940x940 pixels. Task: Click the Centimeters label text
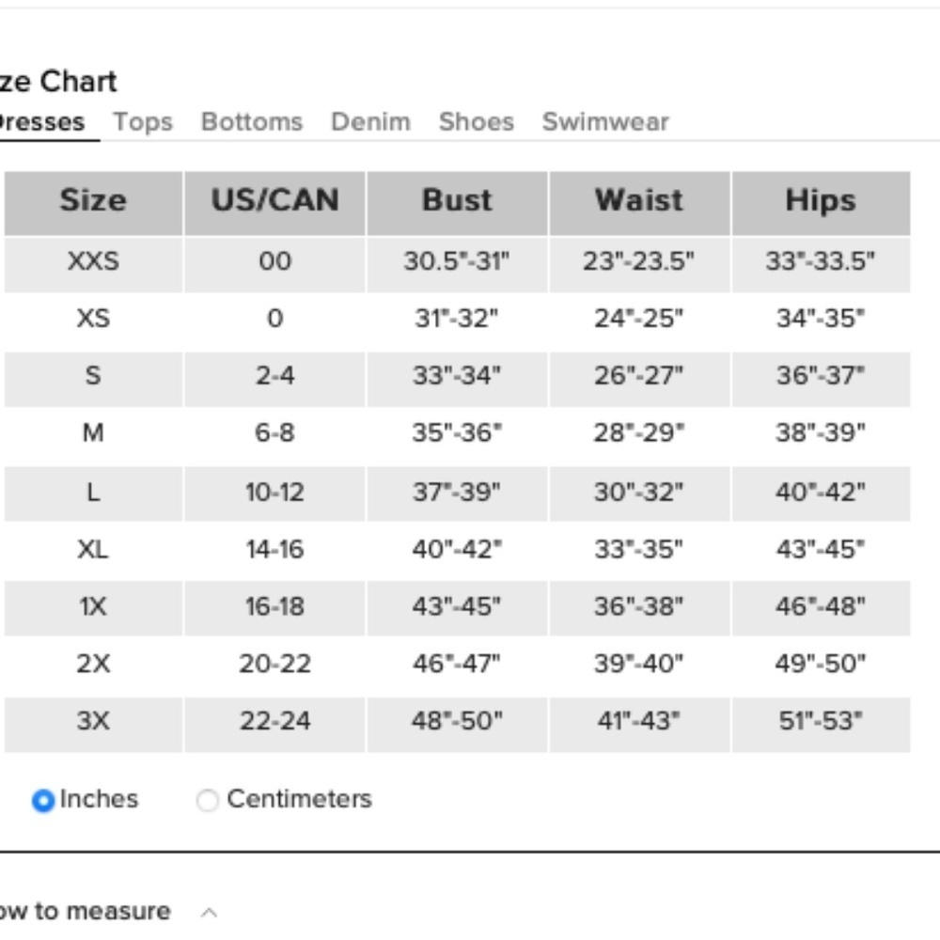[x=299, y=799]
